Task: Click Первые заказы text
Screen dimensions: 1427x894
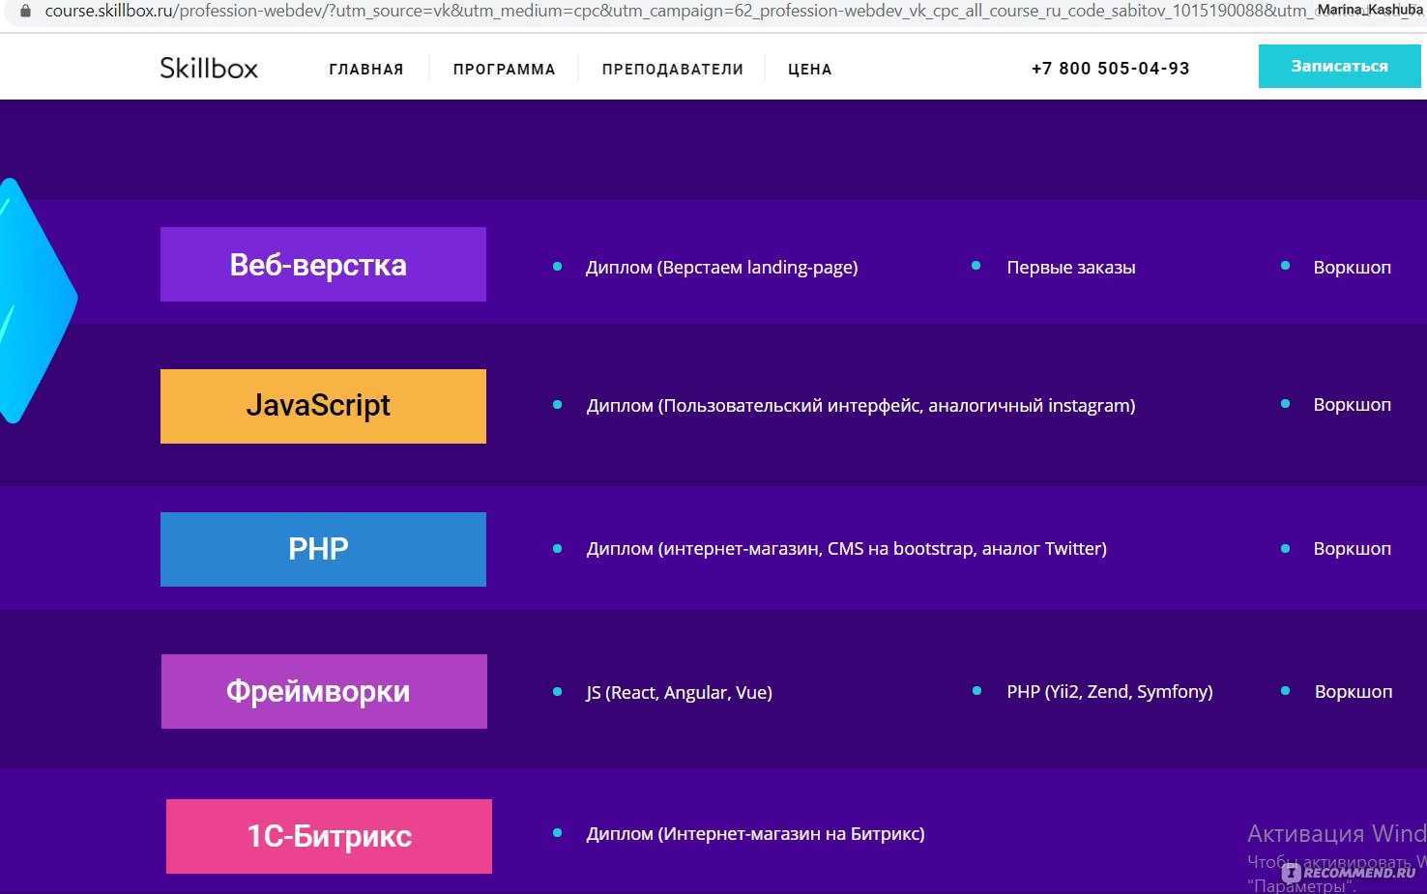Action: (x=1070, y=268)
